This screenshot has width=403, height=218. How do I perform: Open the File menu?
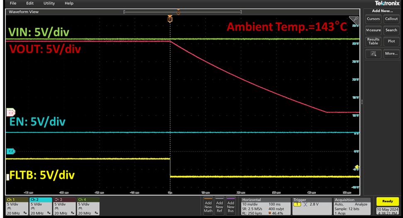13,3
